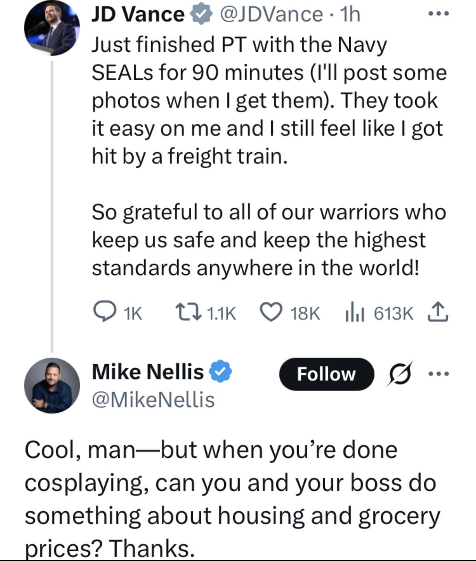Click JD Vance's blue verified badge
476x561 pixels.
(x=201, y=14)
